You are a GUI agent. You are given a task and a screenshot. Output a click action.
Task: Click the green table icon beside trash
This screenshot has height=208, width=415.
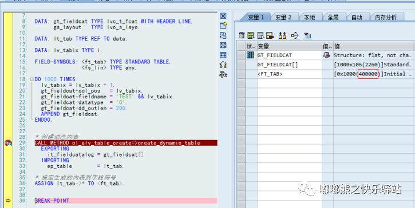[251, 35]
